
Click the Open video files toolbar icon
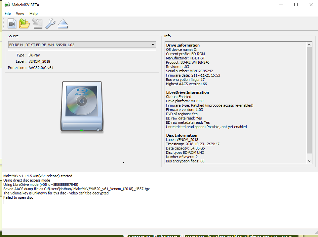(x=12, y=24)
